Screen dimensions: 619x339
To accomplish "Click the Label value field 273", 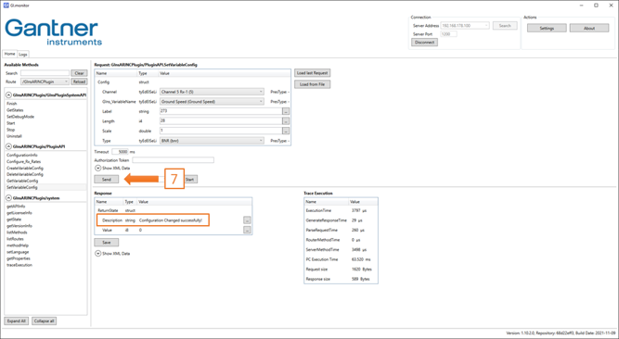I will [221, 111].
